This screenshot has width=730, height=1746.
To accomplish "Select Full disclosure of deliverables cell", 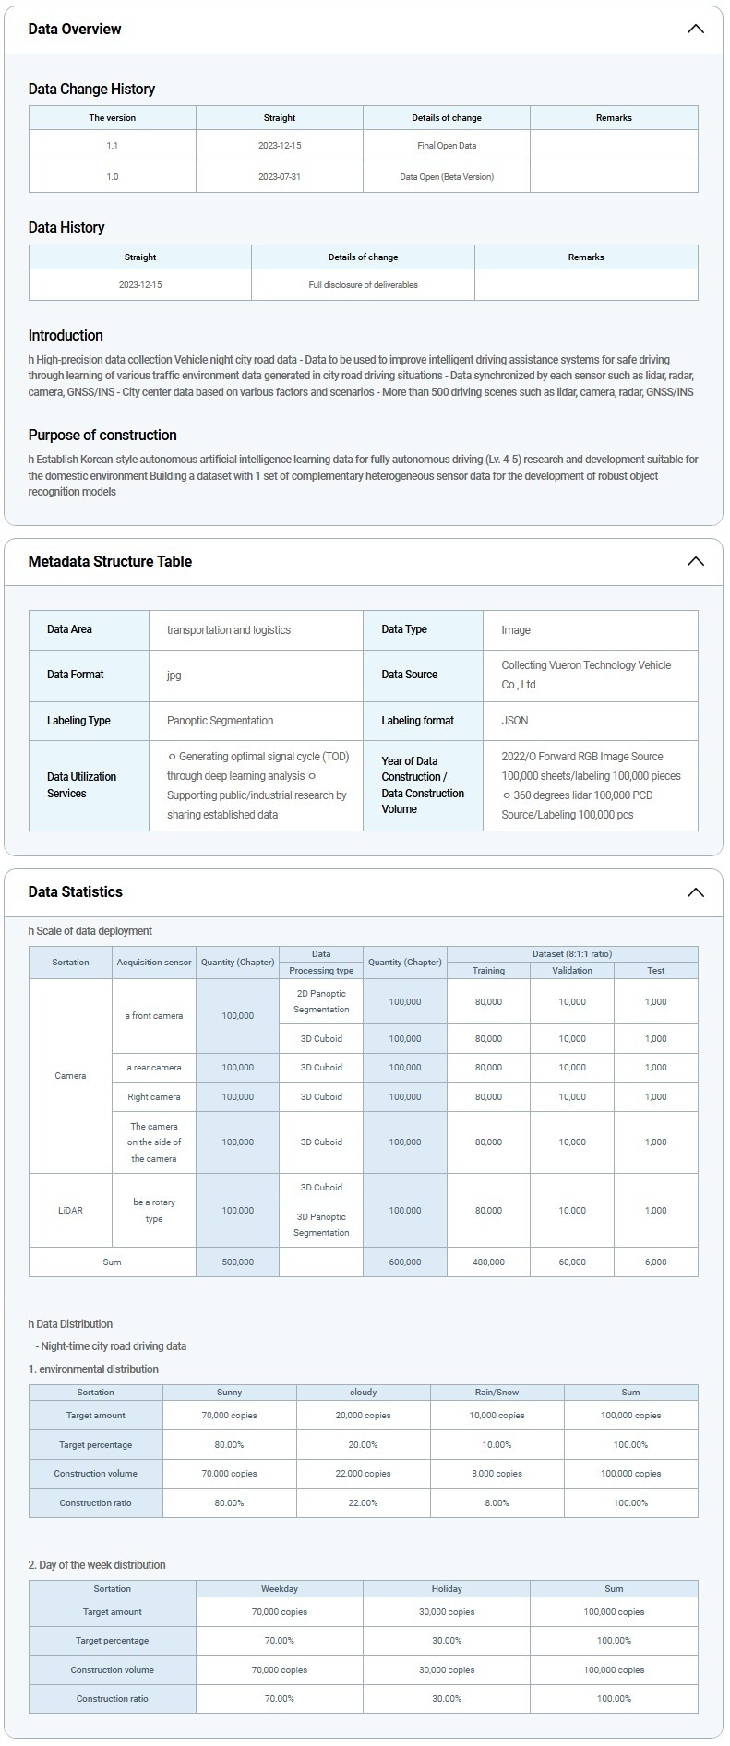I will [363, 284].
